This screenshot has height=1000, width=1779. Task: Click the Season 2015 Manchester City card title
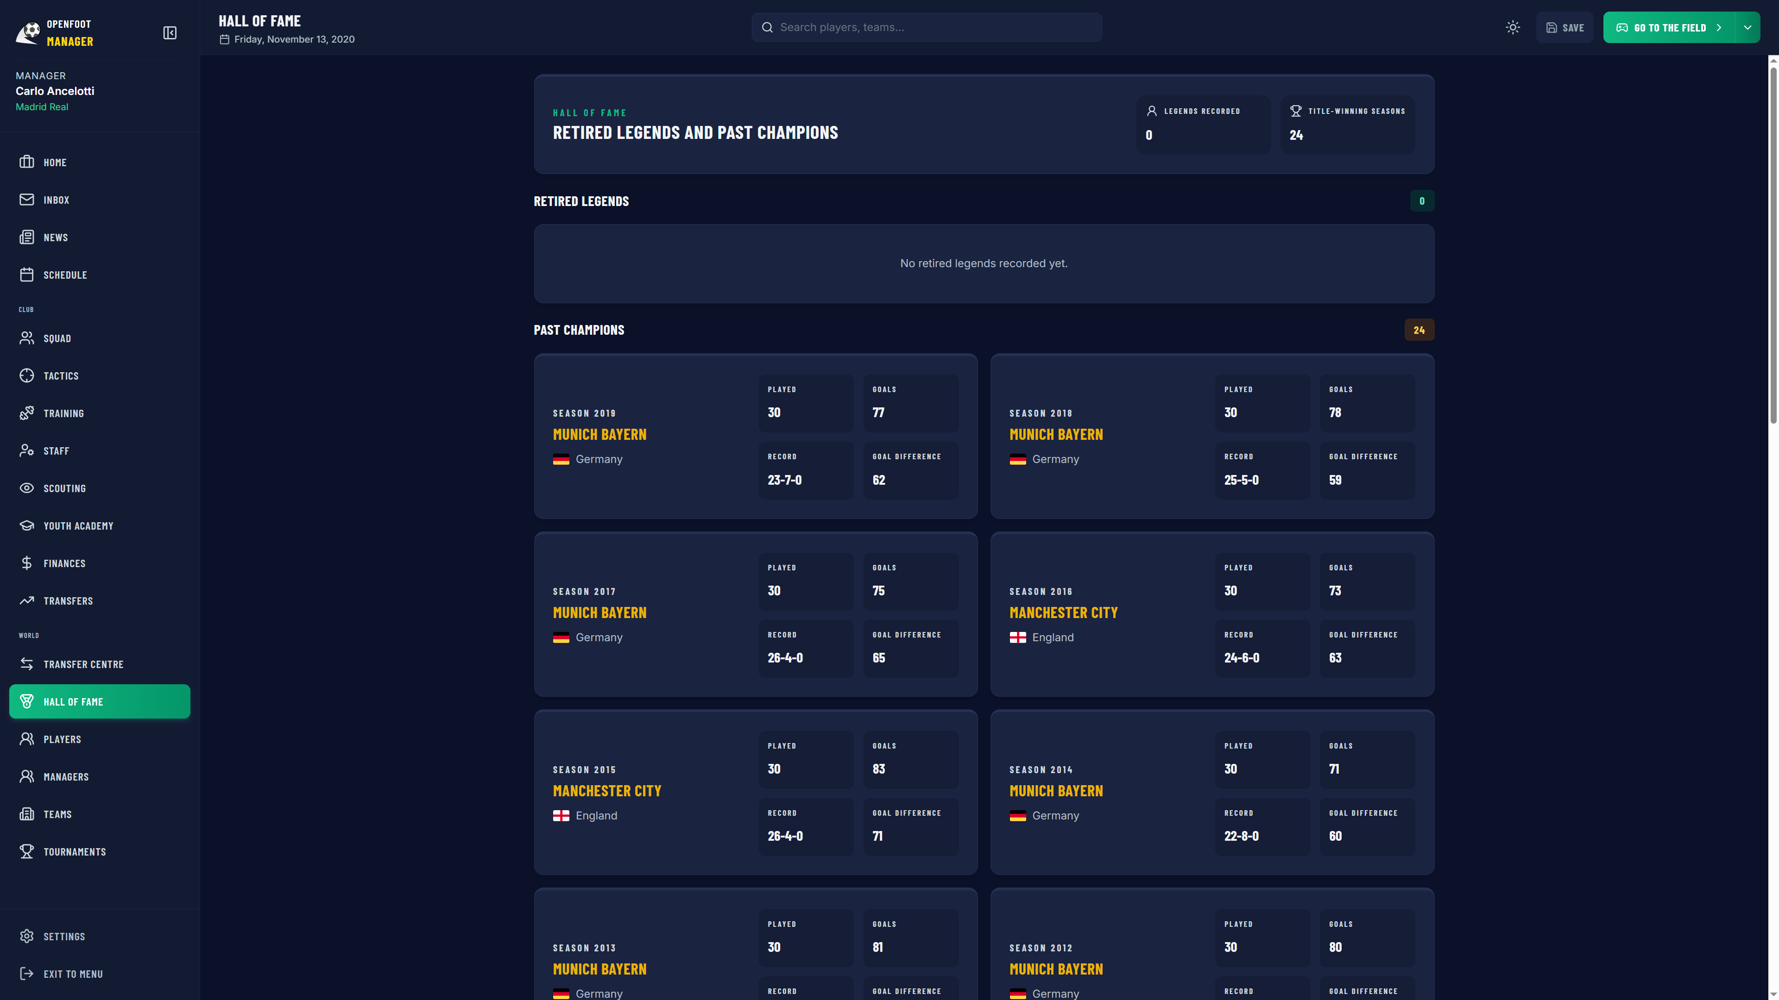607,791
